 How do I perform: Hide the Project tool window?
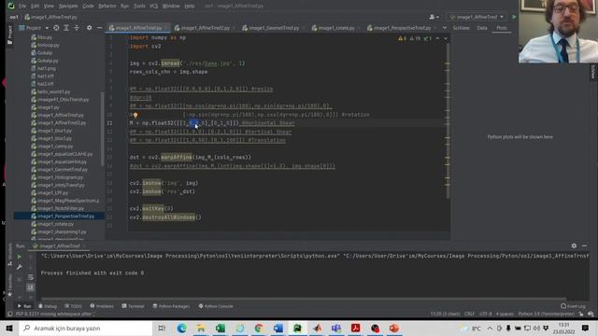pyautogui.click(x=100, y=28)
